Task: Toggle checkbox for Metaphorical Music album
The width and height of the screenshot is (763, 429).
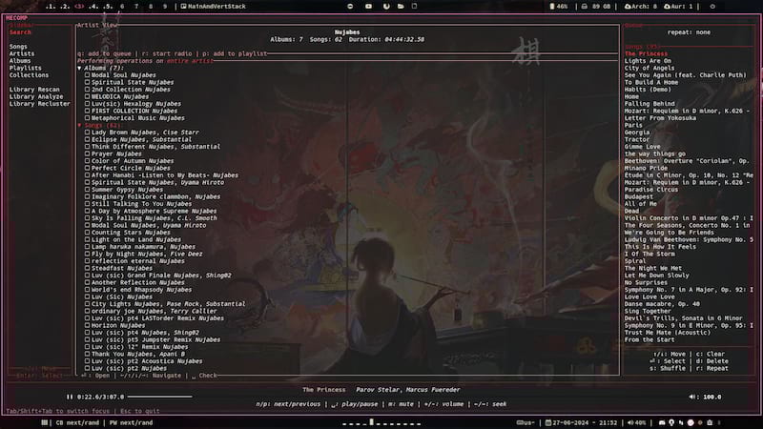Action: (88, 118)
